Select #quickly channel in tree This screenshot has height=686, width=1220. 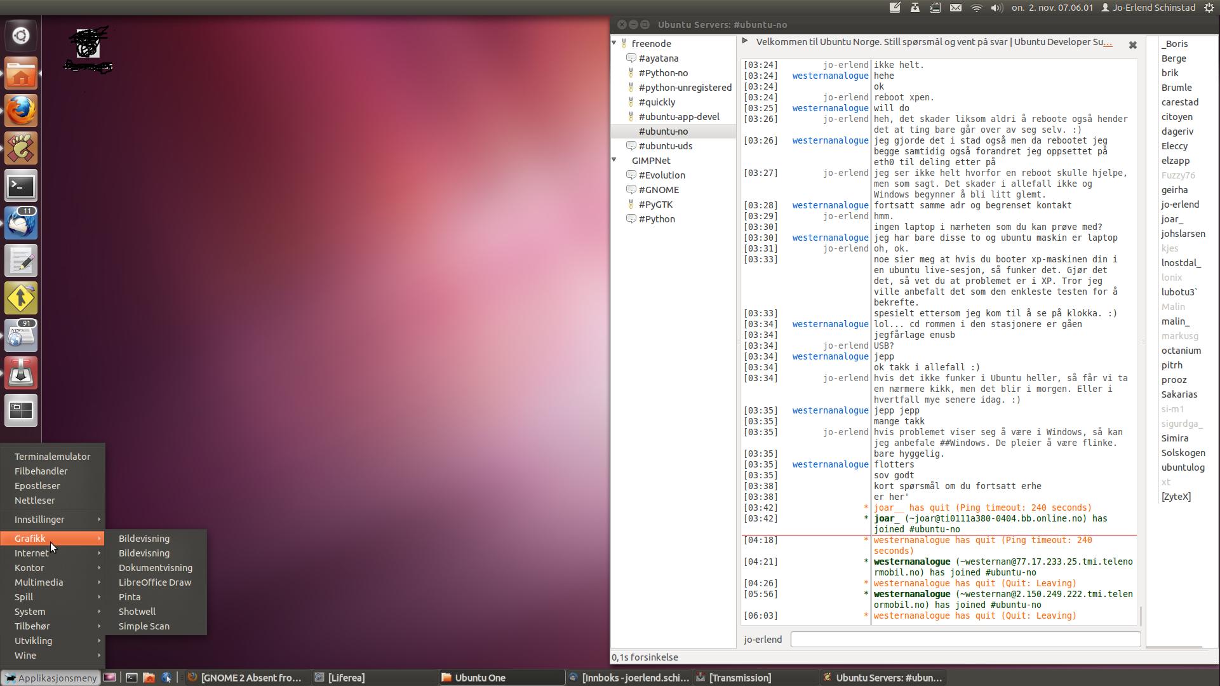click(x=657, y=102)
